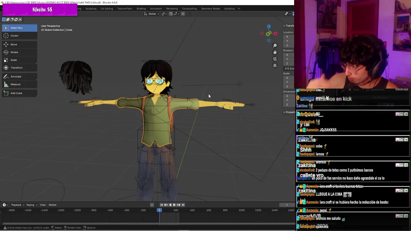The image size is (411, 231).
Task: Select the Select Box tool
Action: (19, 28)
